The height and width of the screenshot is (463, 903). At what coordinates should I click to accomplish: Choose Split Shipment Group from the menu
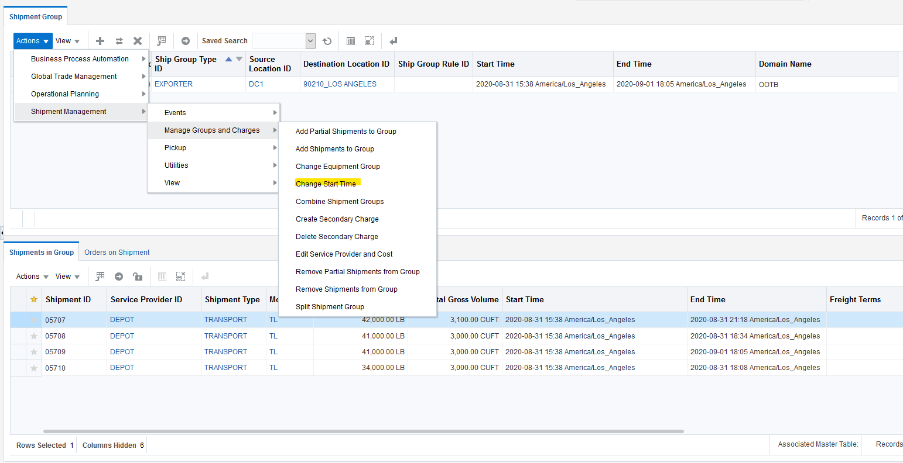(330, 307)
